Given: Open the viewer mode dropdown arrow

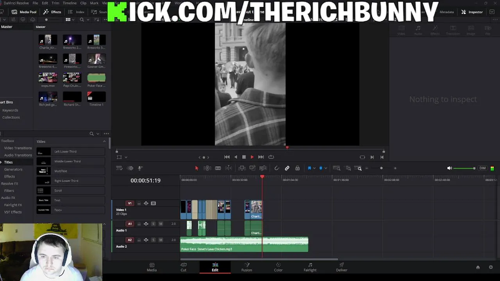Looking at the screenshot, I should (x=126, y=157).
